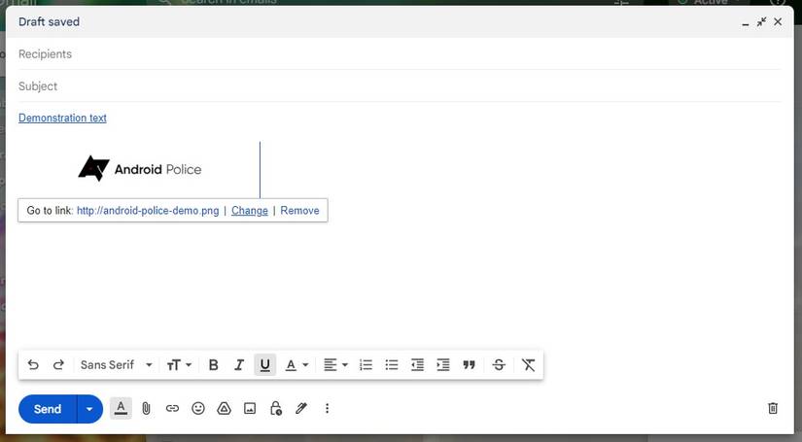Discard the draft with the trash icon
Image resolution: width=802 pixels, height=442 pixels.
pos(773,409)
